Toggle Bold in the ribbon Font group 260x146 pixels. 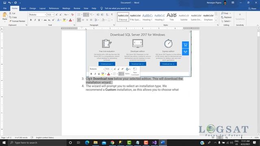point(31,20)
